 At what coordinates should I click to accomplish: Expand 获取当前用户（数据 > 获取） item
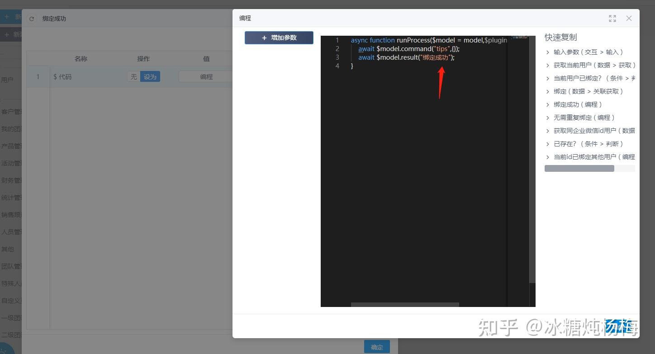[x=548, y=66]
